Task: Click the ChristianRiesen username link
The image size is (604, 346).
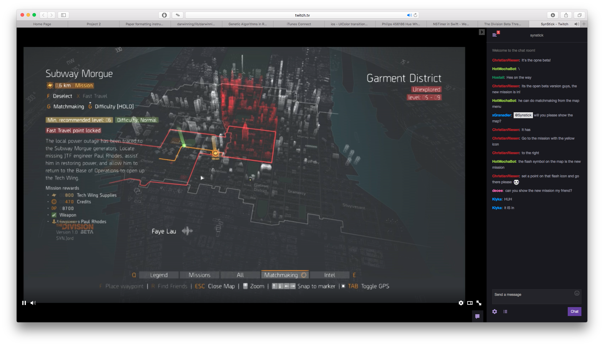Action: [x=506, y=60]
